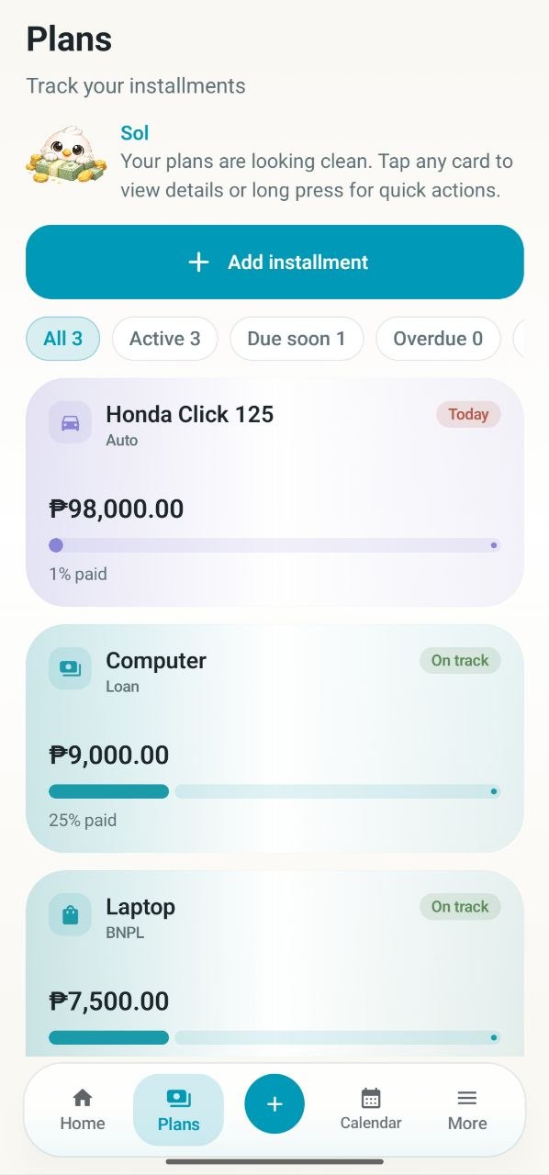Open the Calendar from the bottom navigation
Image resolution: width=549 pixels, height=1175 pixels.
tap(370, 1108)
